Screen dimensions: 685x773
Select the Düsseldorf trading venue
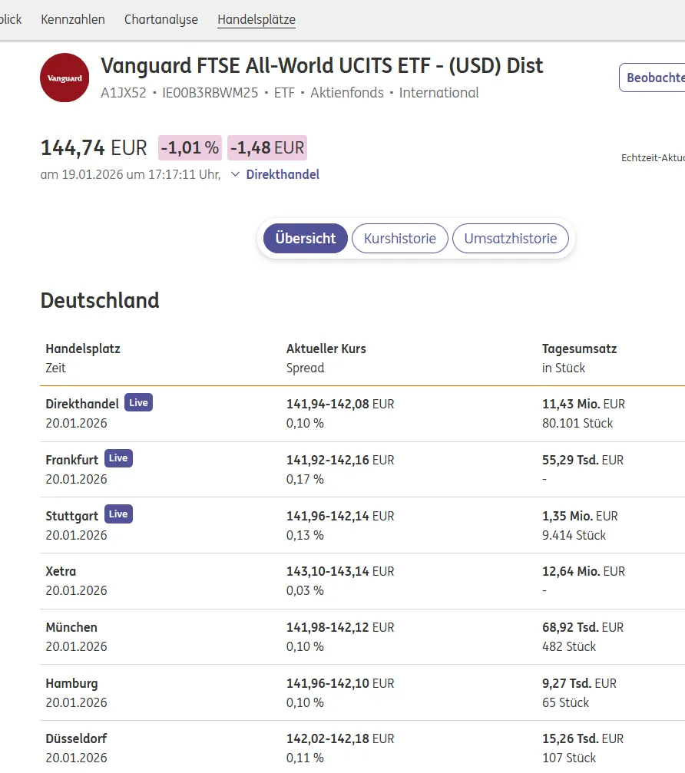(x=76, y=738)
